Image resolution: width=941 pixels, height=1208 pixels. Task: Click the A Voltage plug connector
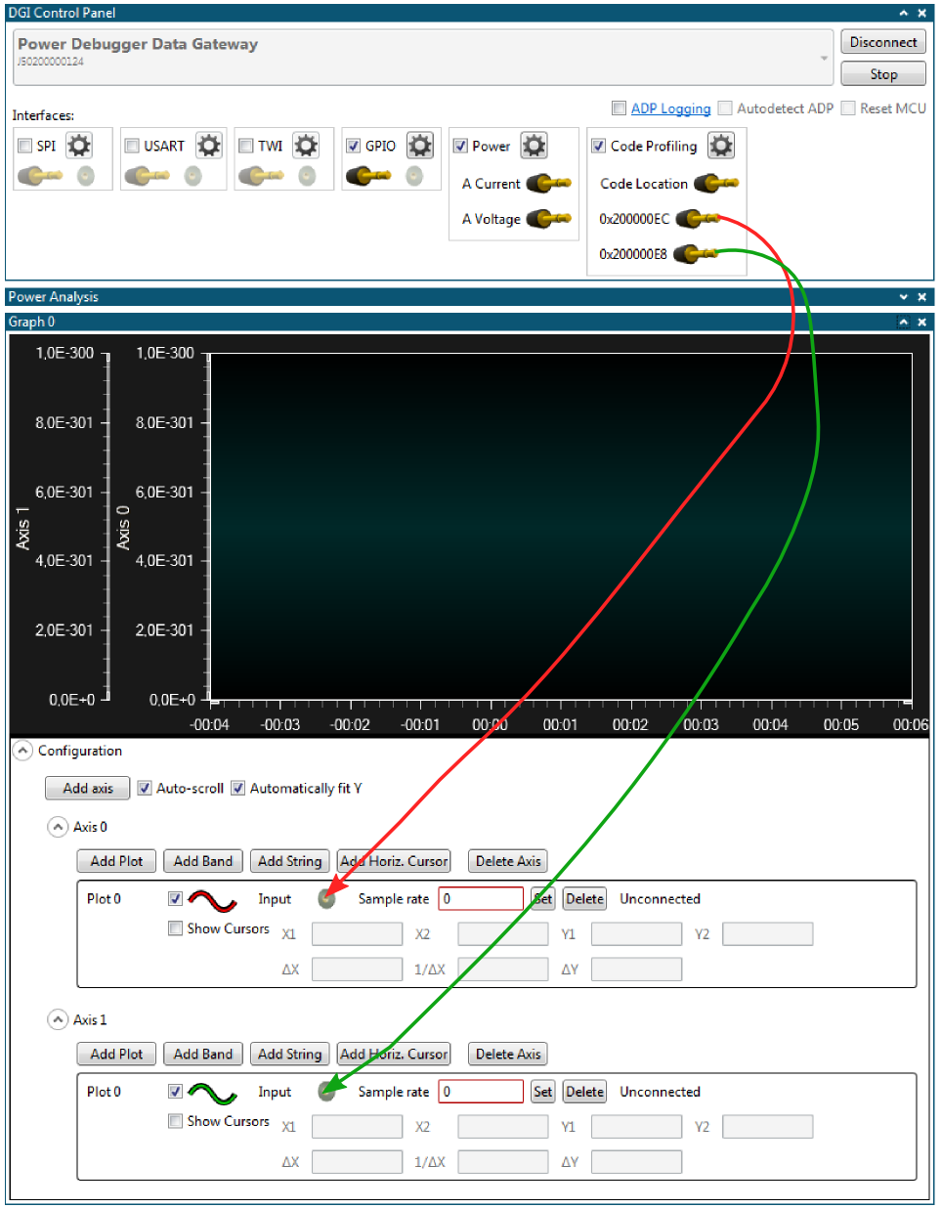pos(549,218)
